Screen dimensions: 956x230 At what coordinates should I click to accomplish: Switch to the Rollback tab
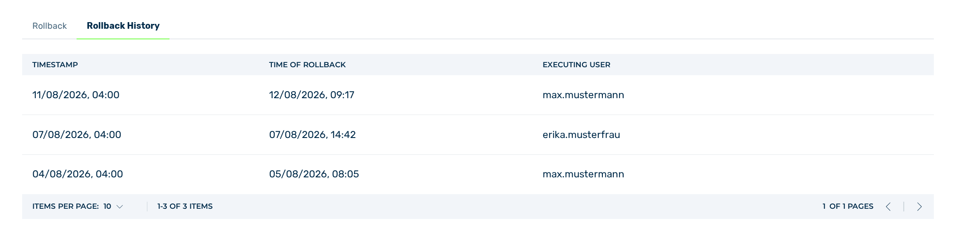[50, 26]
